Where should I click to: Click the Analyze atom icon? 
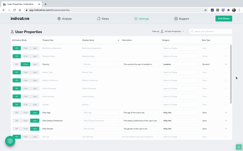[59, 19]
